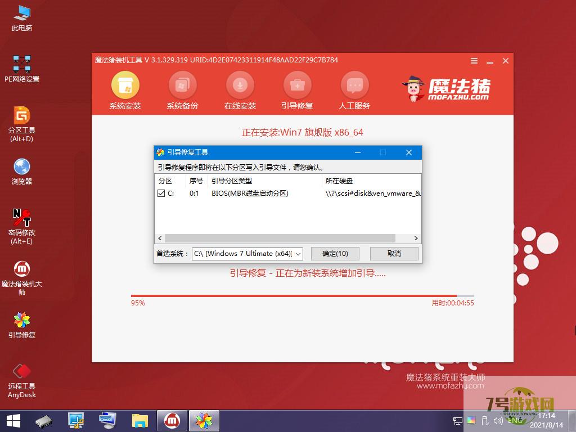Open the on-screen keyboard taskbar icon

pyautogui.click(x=107, y=421)
